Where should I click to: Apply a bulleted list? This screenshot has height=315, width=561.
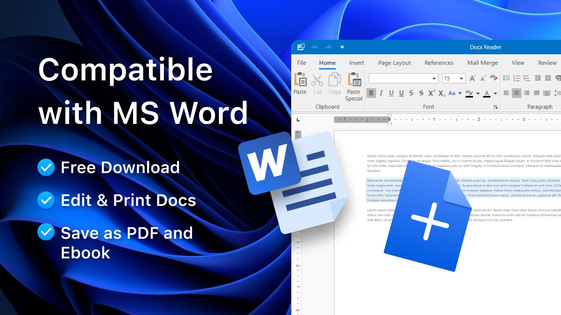pyautogui.click(x=506, y=78)
